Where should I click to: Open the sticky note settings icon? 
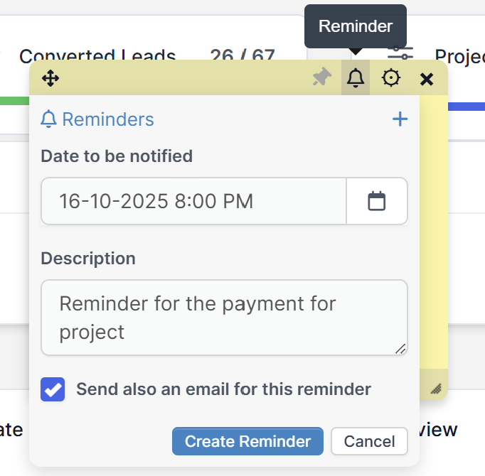coord(390,78)
